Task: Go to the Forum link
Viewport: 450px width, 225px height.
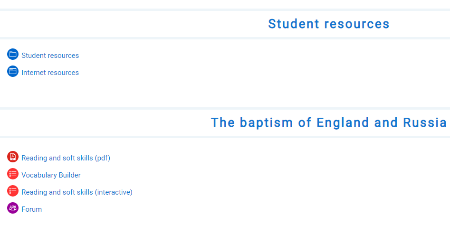Action: tap(31, 209)
